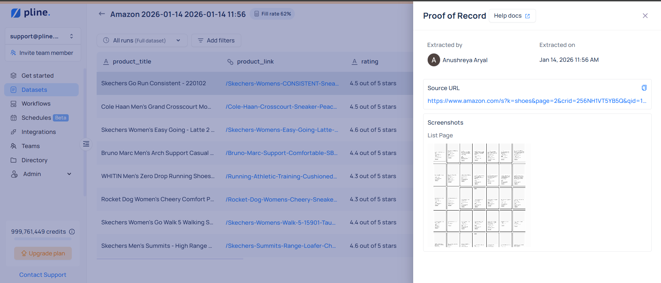Open the All runs dropdown
The width and height of the screenshot is (661, 283).
pos(142,40)
